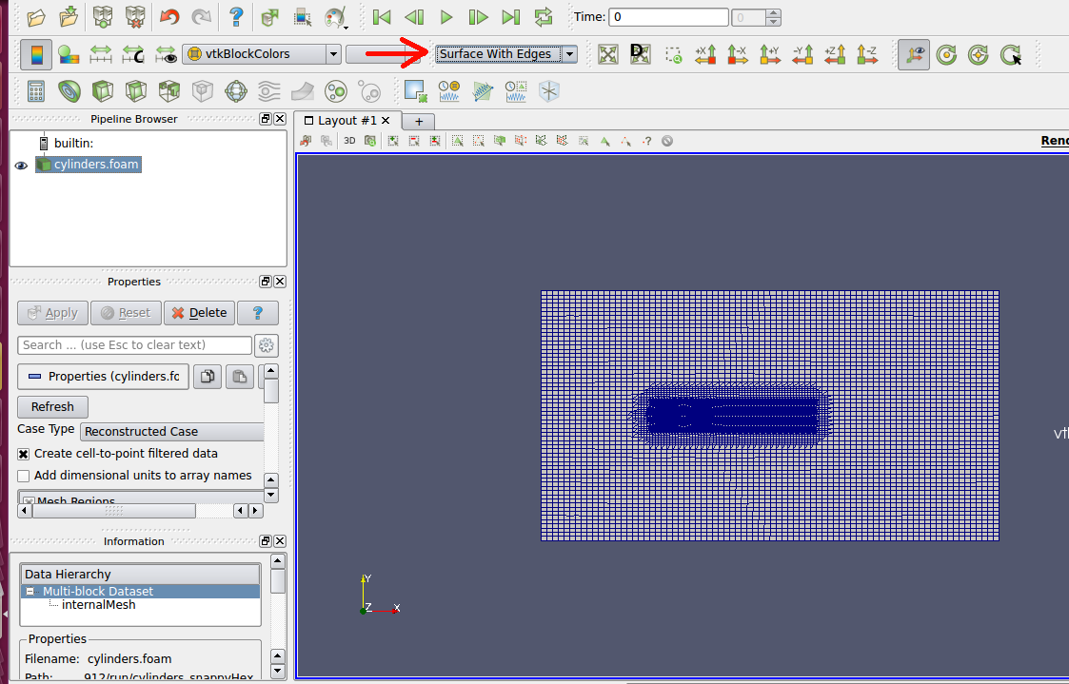Click the Save Data folder icon
1069x684 pixels.
pyautogui.click(x=69, y=17)
